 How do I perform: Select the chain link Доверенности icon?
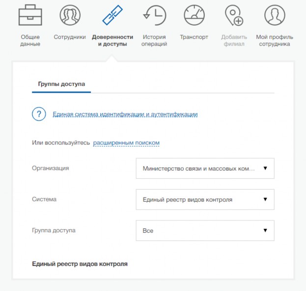112,15
